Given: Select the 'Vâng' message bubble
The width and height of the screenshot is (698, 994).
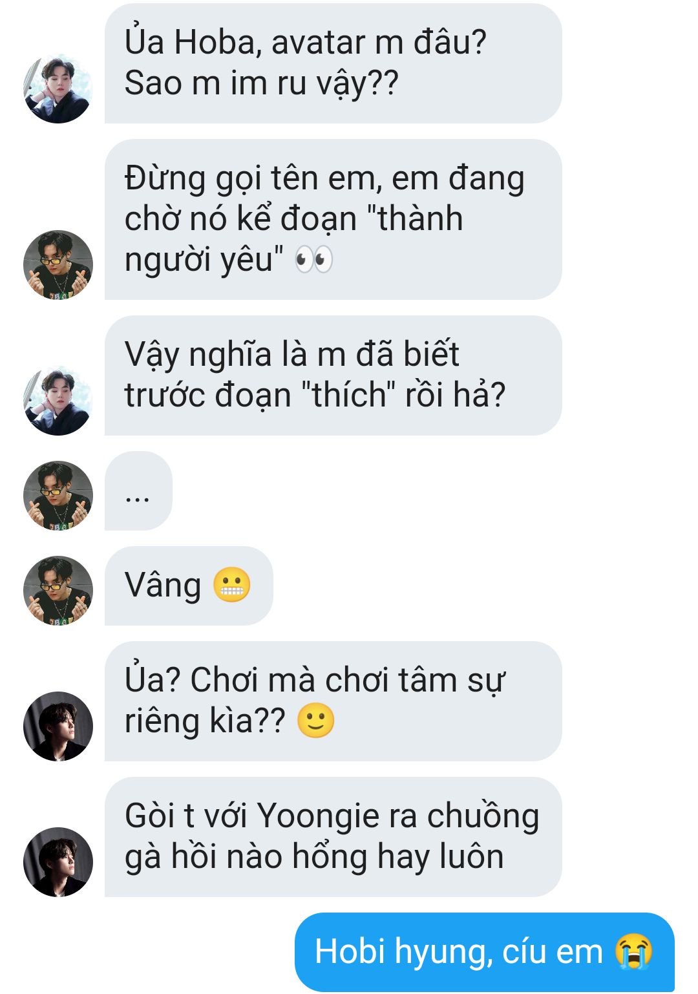Looking at the screenshot, I should 189,586.
